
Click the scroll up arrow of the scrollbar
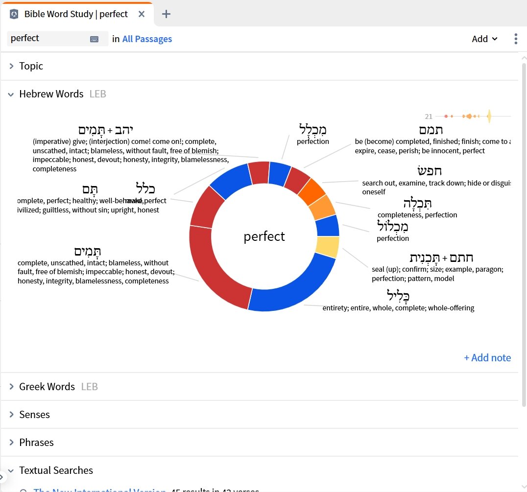(x=524, y=58)
